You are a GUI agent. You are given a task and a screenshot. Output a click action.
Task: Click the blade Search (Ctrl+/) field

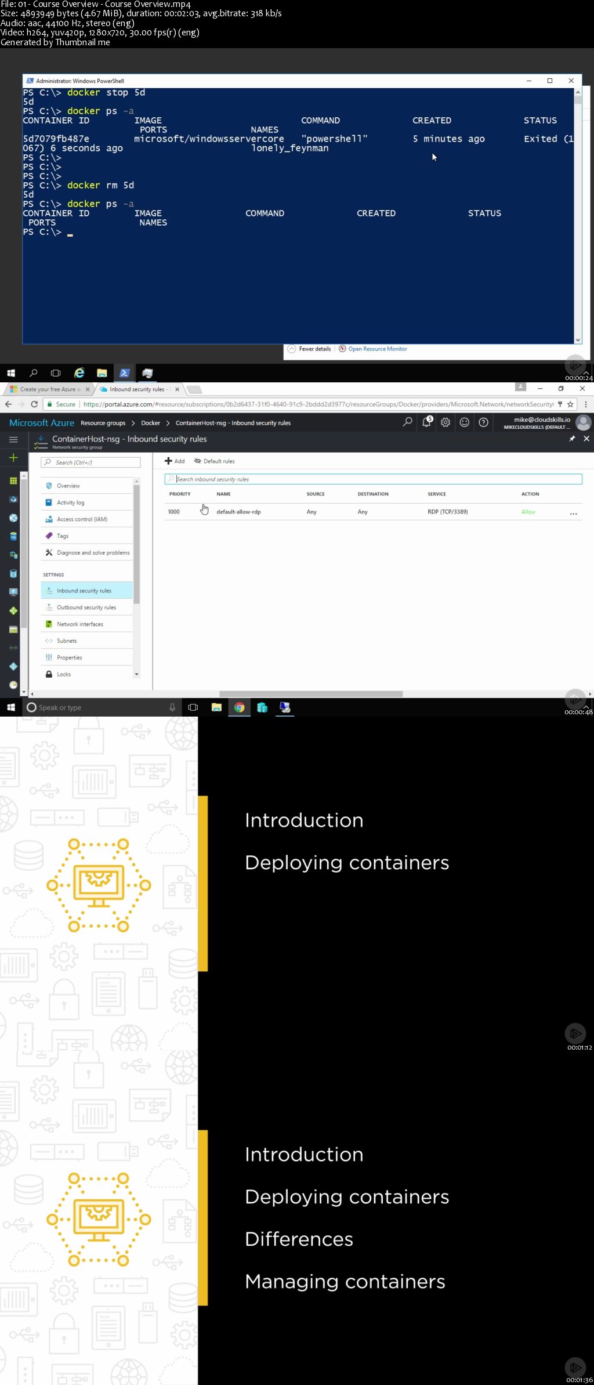click(x=90, y=462)
